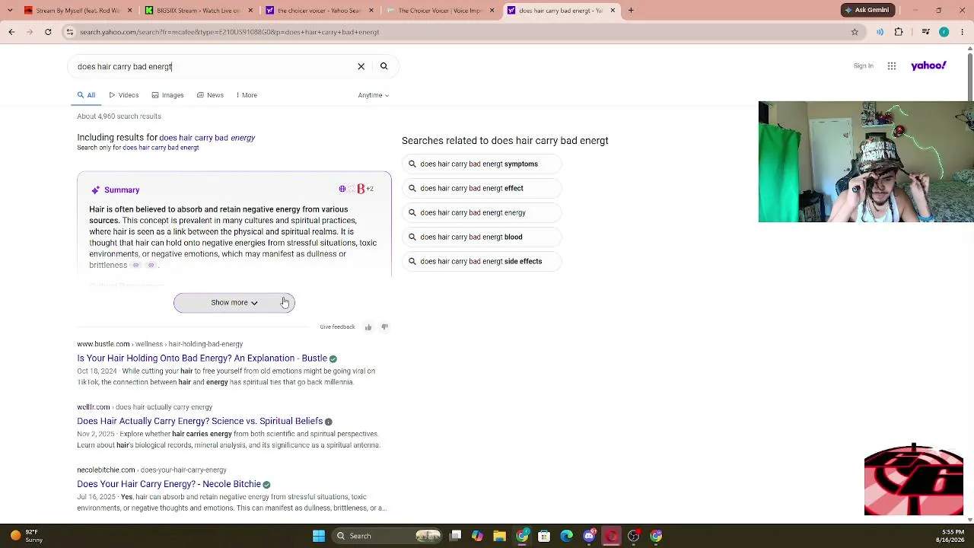
Task: Select related search ending in 'energy'
Action: (x=482, y=212)
